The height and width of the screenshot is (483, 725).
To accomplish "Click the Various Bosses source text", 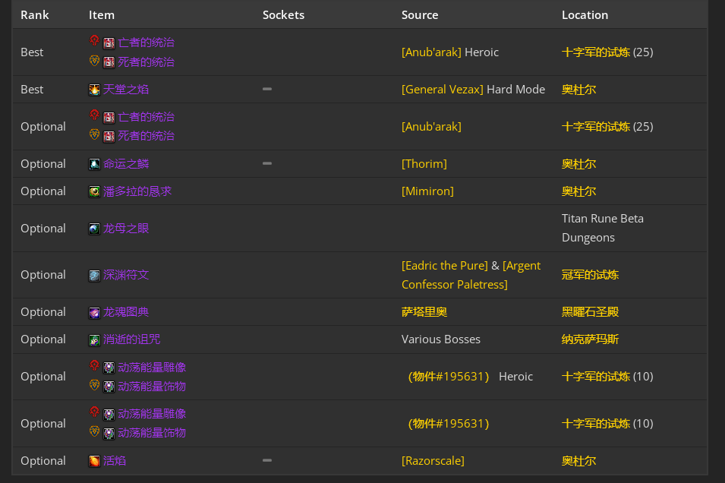I will click(441, 339).
